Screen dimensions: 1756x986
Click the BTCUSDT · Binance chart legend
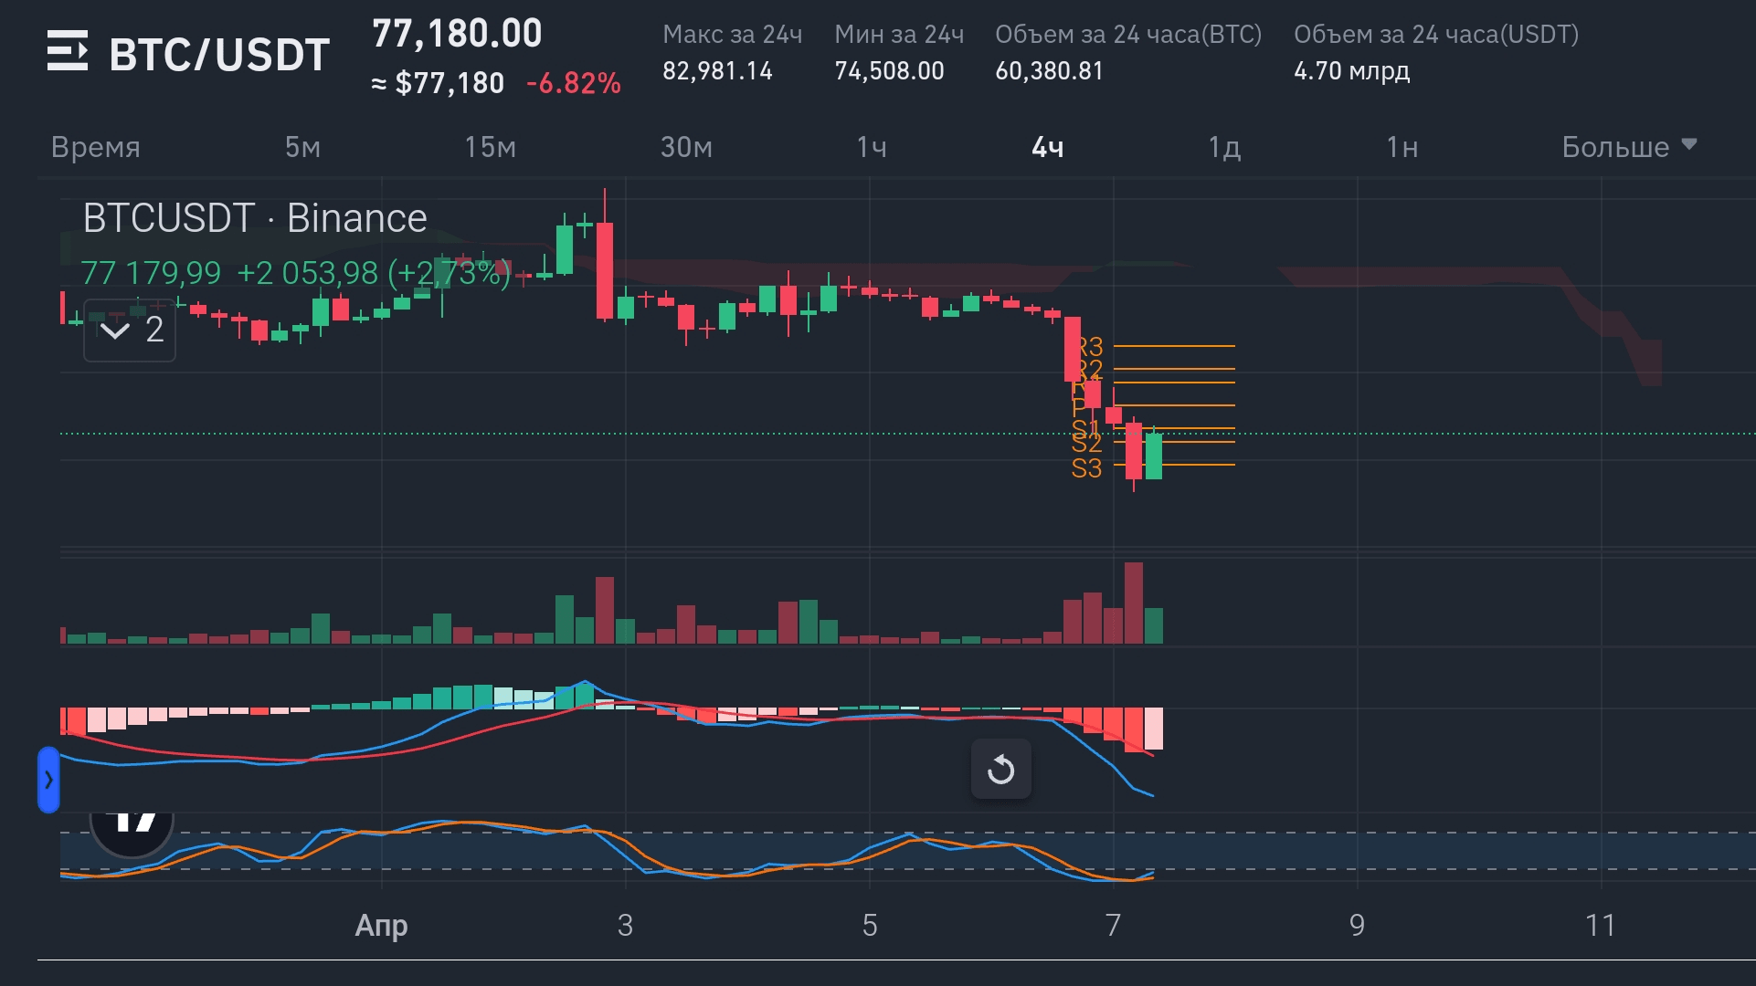pyautogui.click(x=255, y=218)
